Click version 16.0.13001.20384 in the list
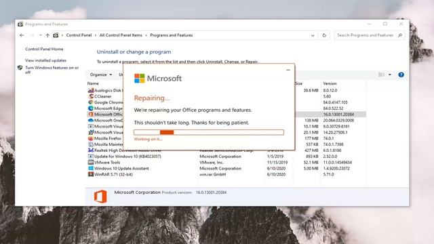The height and width of the screenshot is (244, 434). pos(338,115)
